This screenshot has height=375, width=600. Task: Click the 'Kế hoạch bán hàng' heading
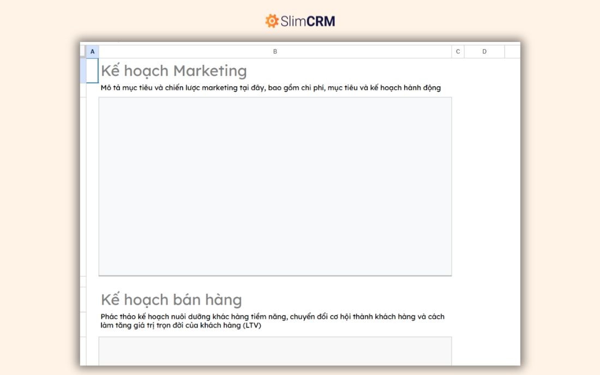(x=171, y=299)
